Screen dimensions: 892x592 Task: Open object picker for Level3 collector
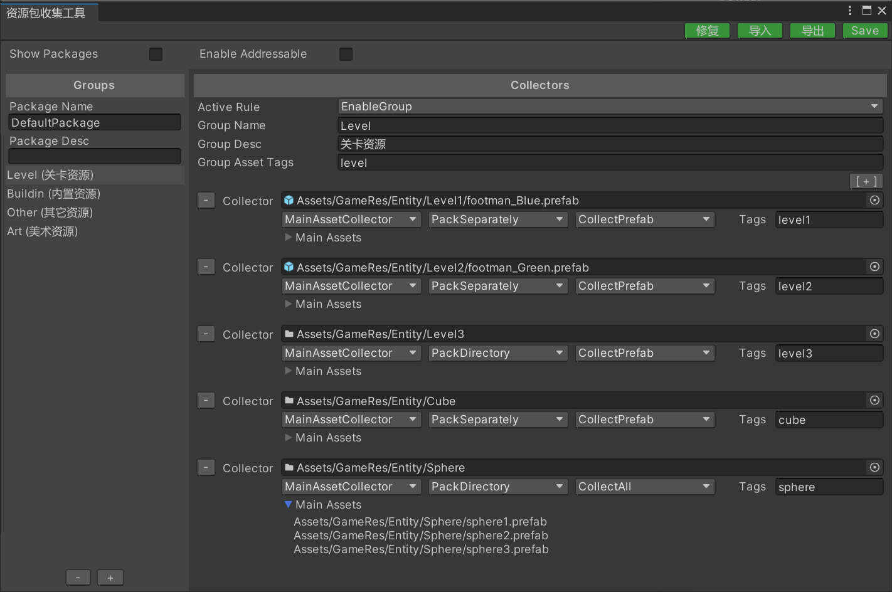(x=874, y=334)
